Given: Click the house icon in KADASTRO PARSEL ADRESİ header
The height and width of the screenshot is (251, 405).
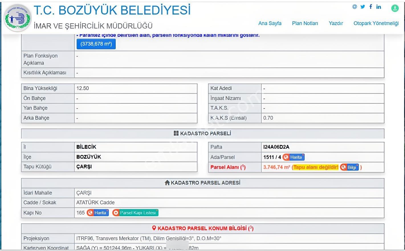Looking at the screenshot, I should point(167,183).
